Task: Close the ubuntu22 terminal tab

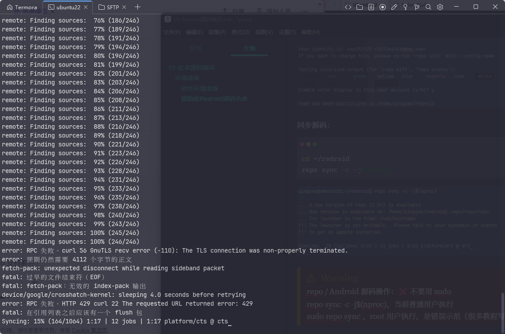Action: 86,7
